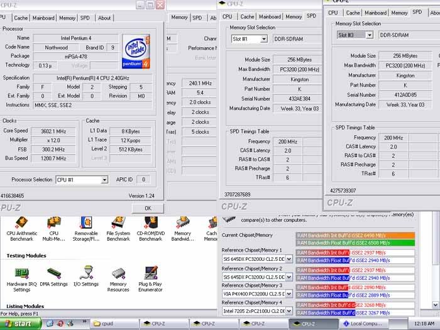Open the Removable Storage benchmark icon
440x330 pixels.
(86, 223)
